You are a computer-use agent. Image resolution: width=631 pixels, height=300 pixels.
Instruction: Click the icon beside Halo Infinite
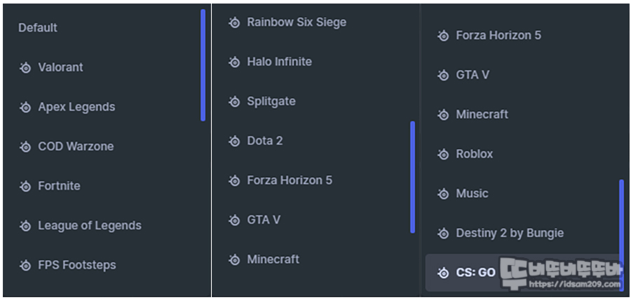tap(233, 62)
